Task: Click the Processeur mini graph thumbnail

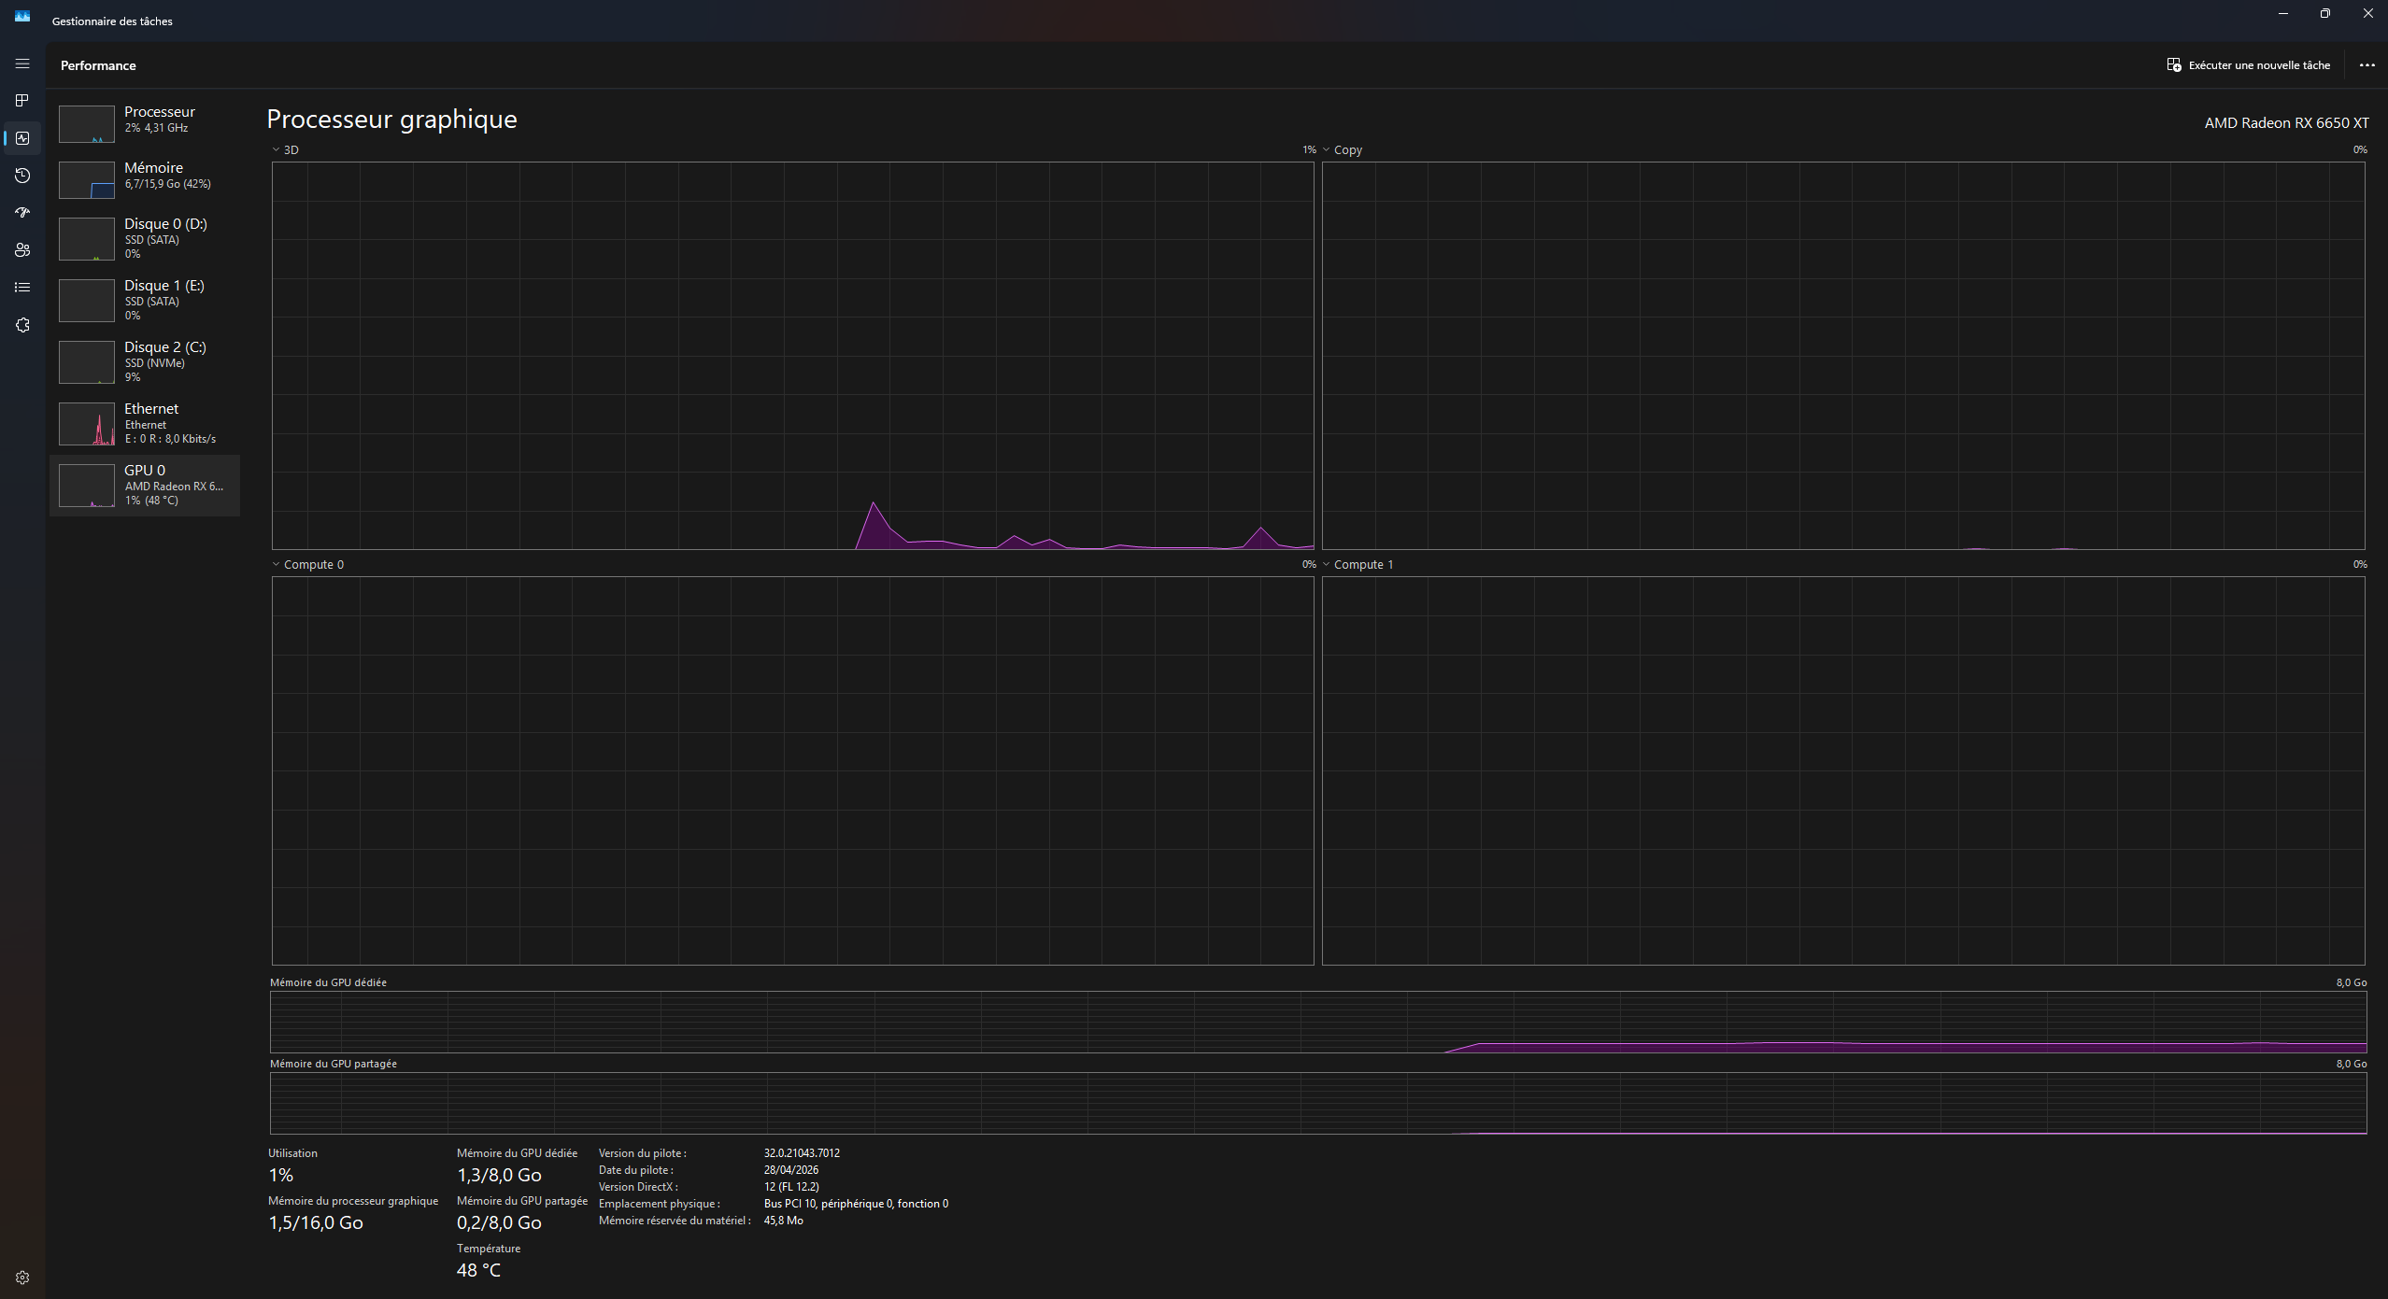Action: click(87, 124)
